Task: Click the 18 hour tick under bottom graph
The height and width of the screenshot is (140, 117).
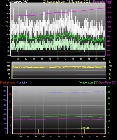Action: 82,136
